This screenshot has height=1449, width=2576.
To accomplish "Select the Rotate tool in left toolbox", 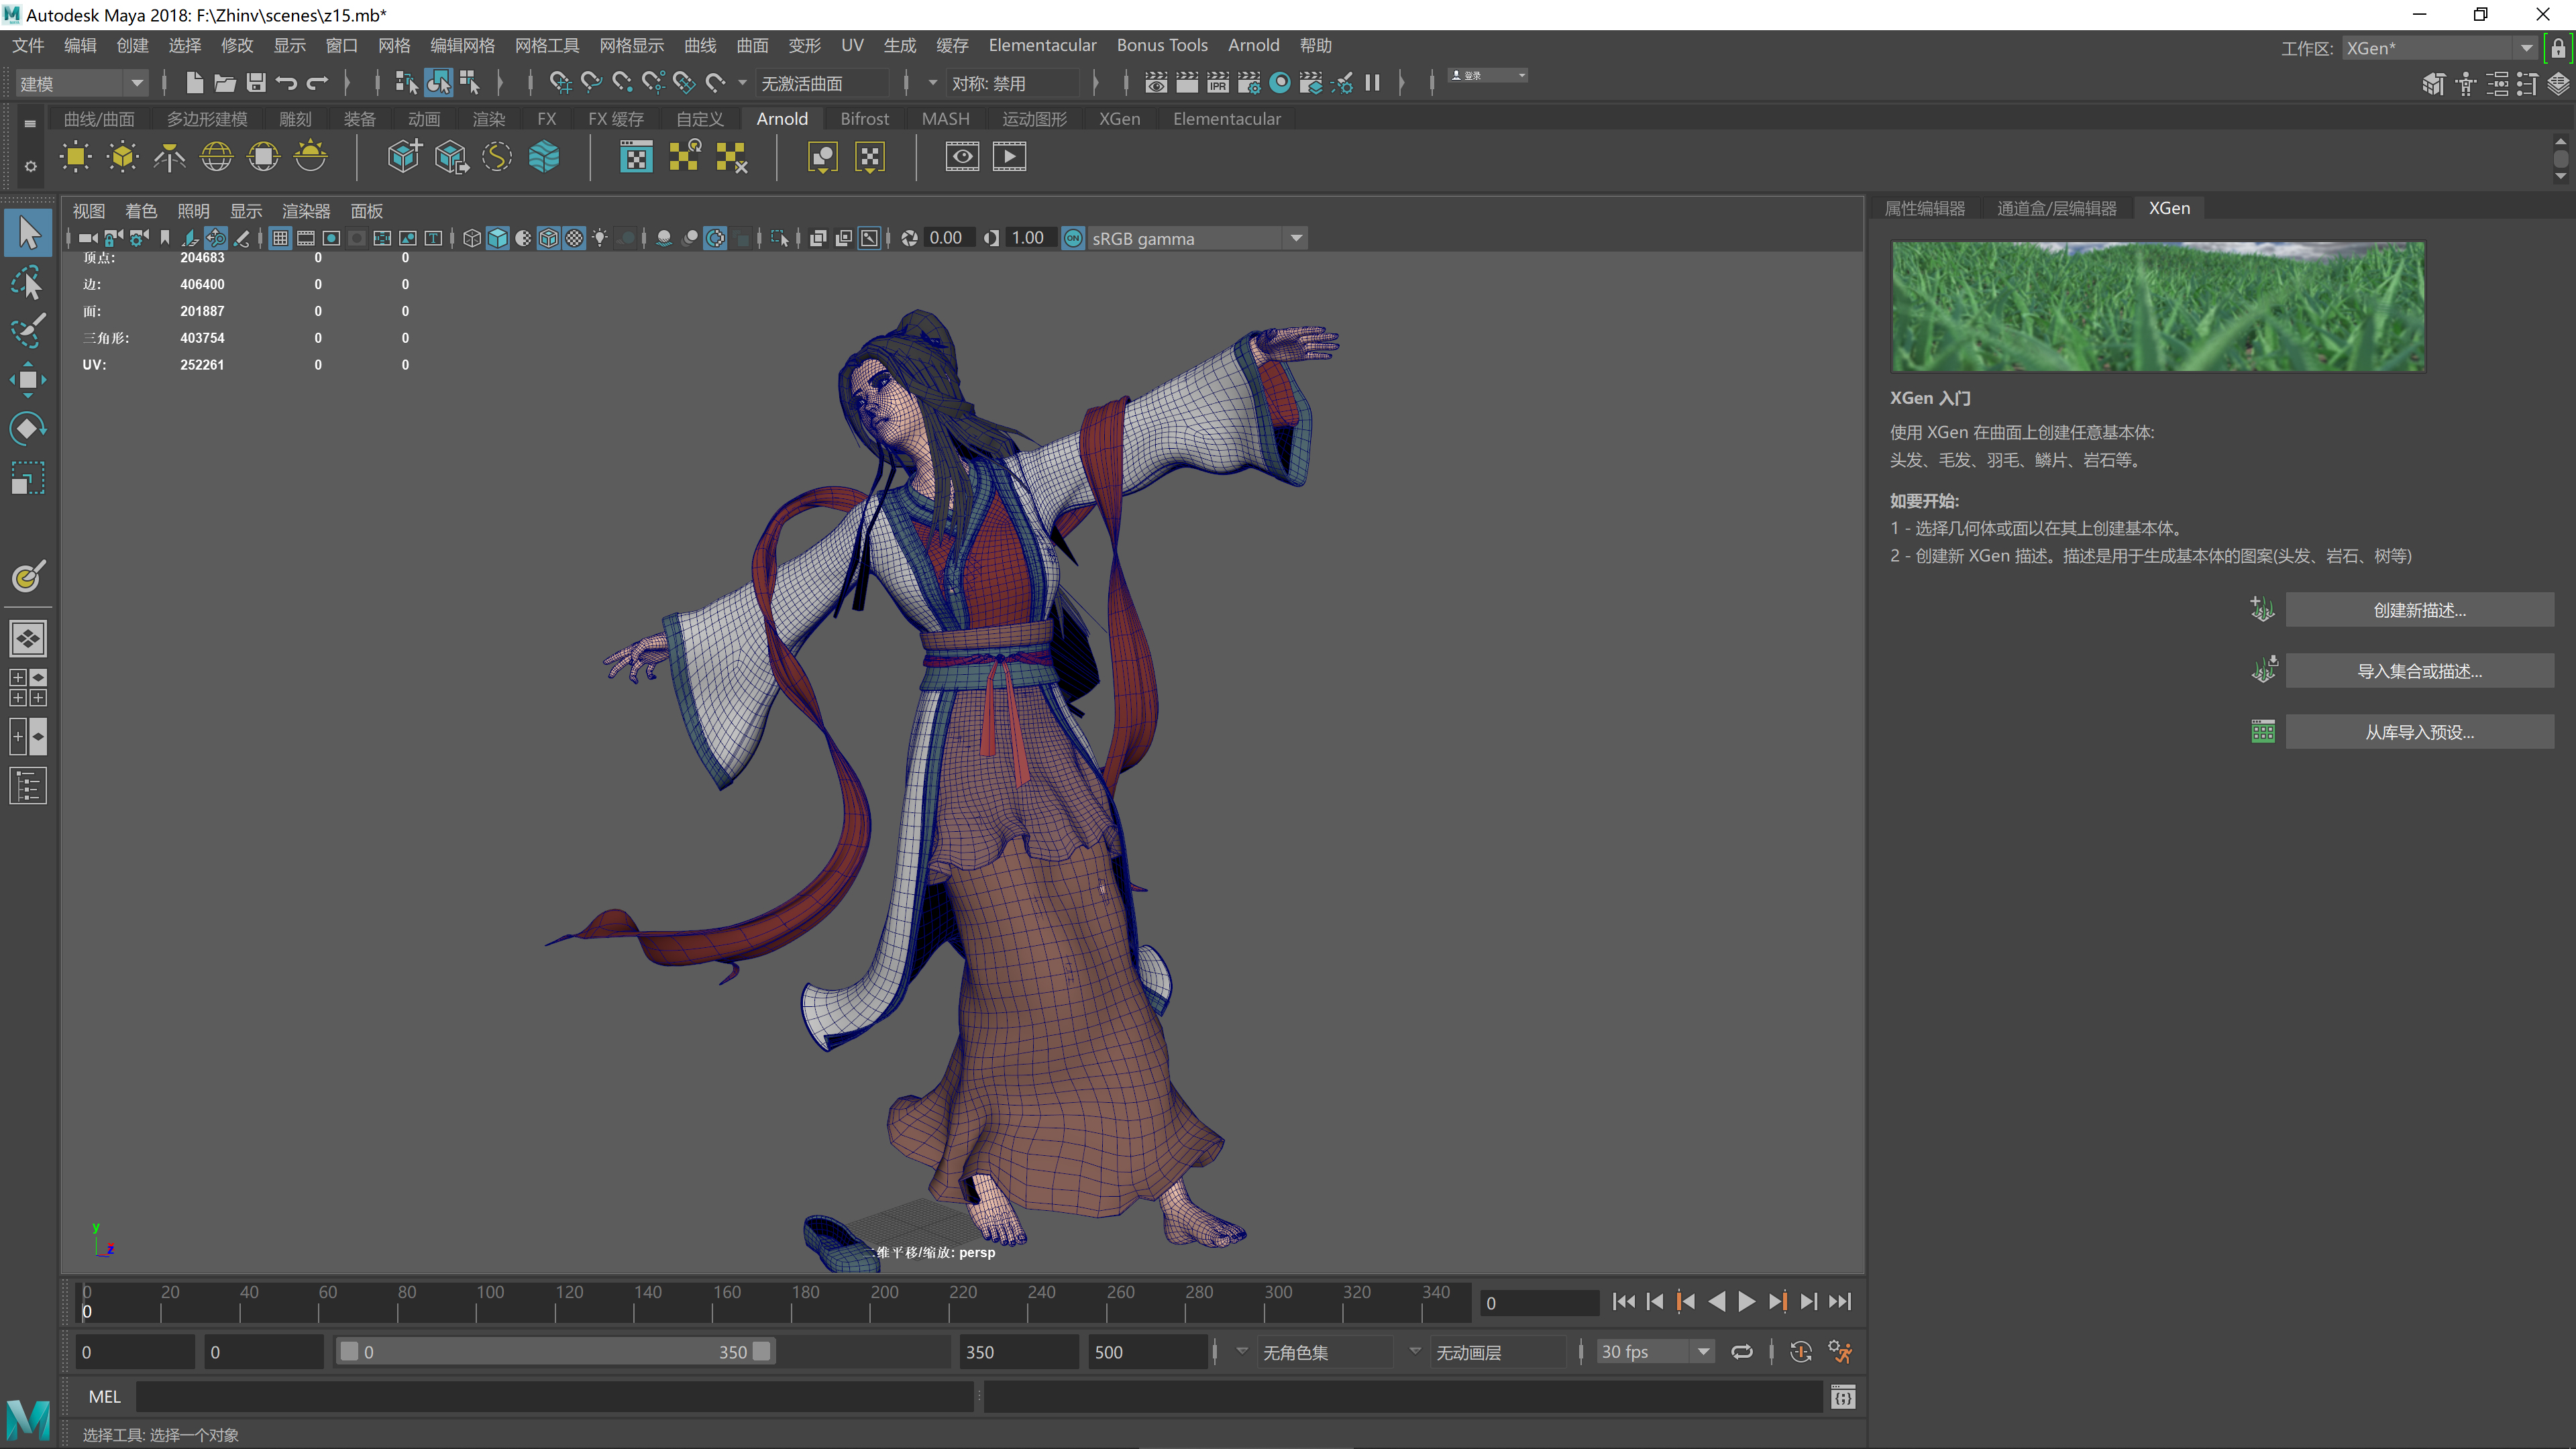I will [27, 429].
